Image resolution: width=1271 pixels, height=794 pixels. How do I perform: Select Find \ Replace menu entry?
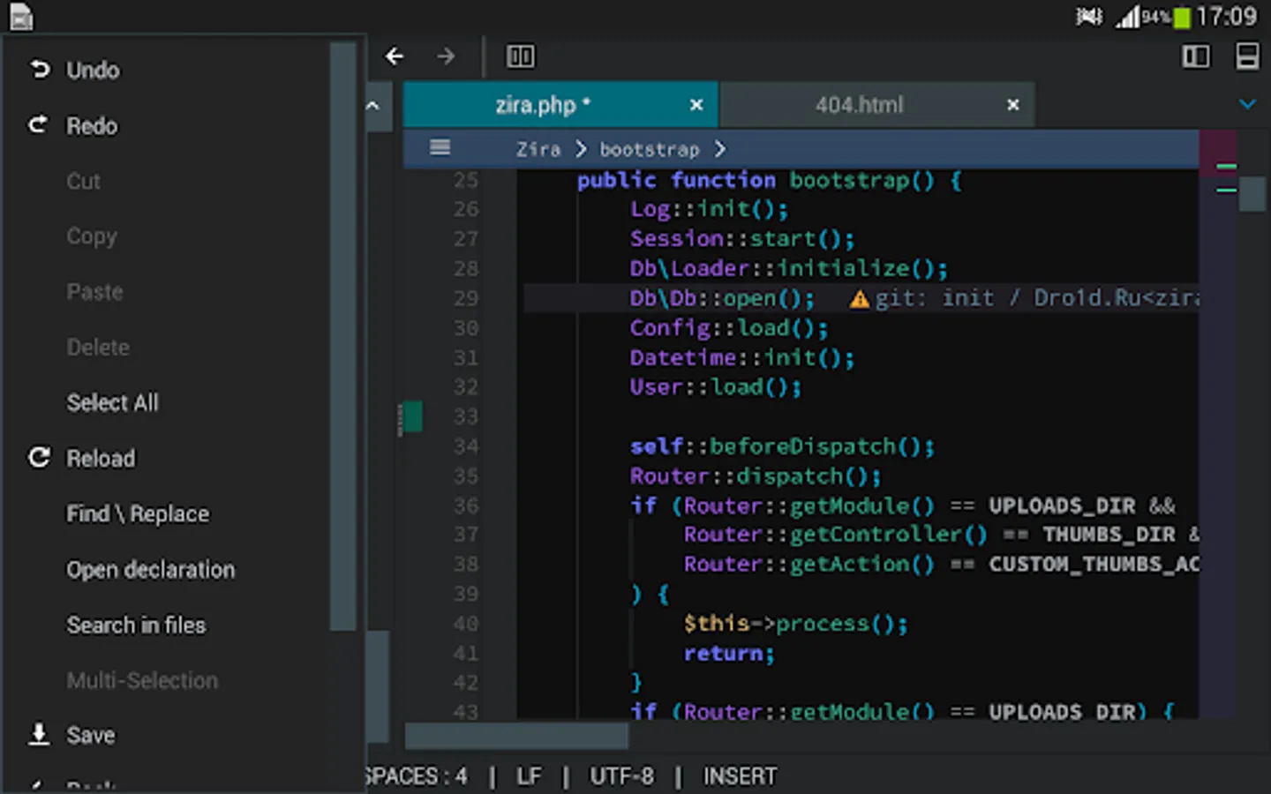138,513
